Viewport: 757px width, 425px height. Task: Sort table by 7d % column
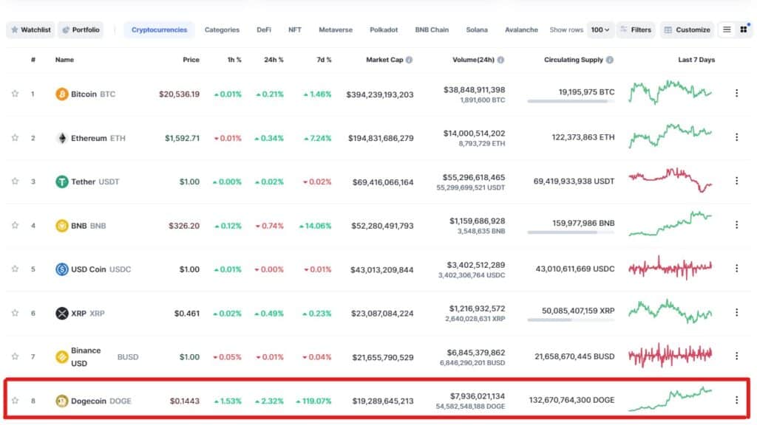pos(324,60)
